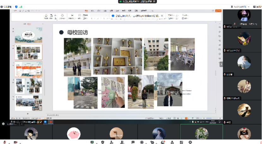The height and width of the screenshot is (144, 262).
Task: Click the green screen sharing status bar
Action: (137, 2)
